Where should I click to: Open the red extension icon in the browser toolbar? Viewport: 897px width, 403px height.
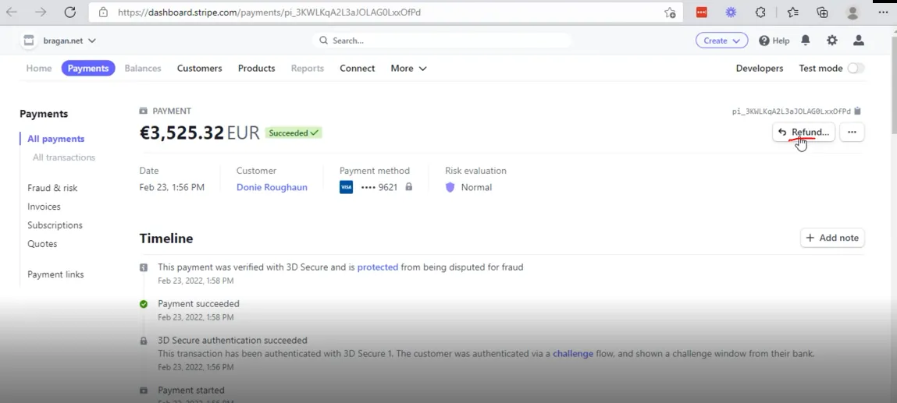click(701, 12)
